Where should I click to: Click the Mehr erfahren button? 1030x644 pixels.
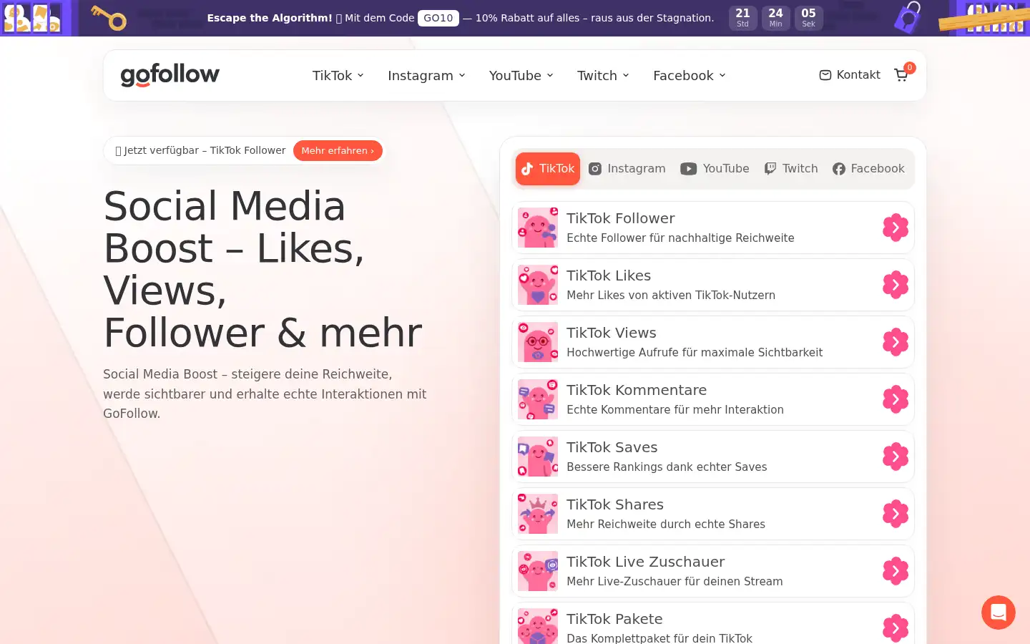[338, 150]
